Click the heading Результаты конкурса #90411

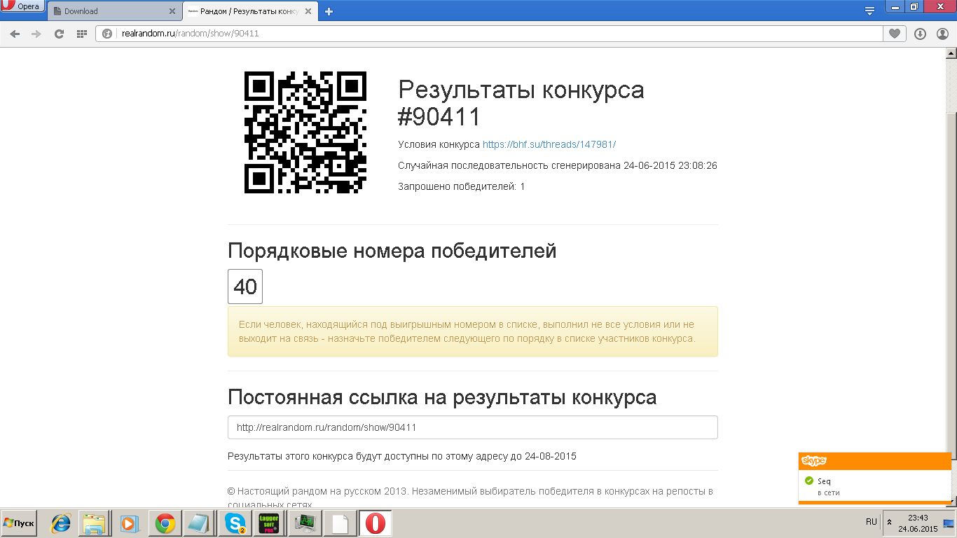point(521,103)
